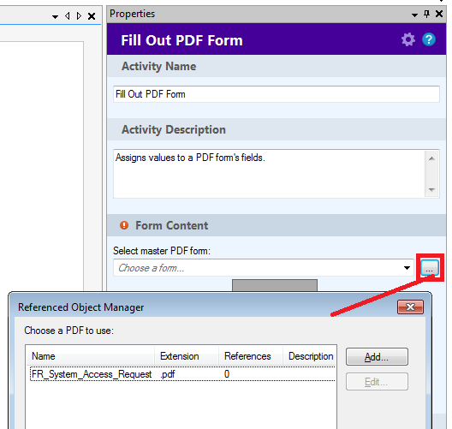This screenshot has width=452, height=429.
Task: Click the Form Content warning icon
Action: 124,225
